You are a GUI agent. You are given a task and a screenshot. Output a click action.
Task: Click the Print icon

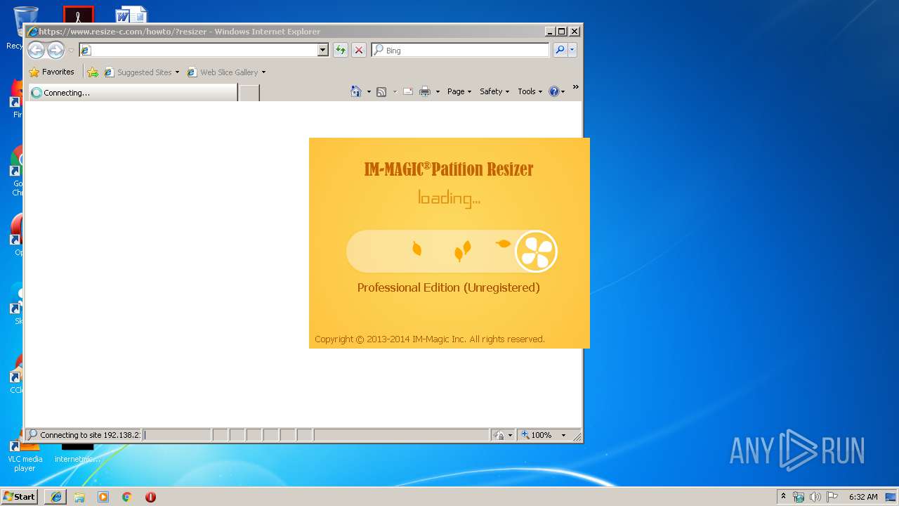[x=424, y=91]
